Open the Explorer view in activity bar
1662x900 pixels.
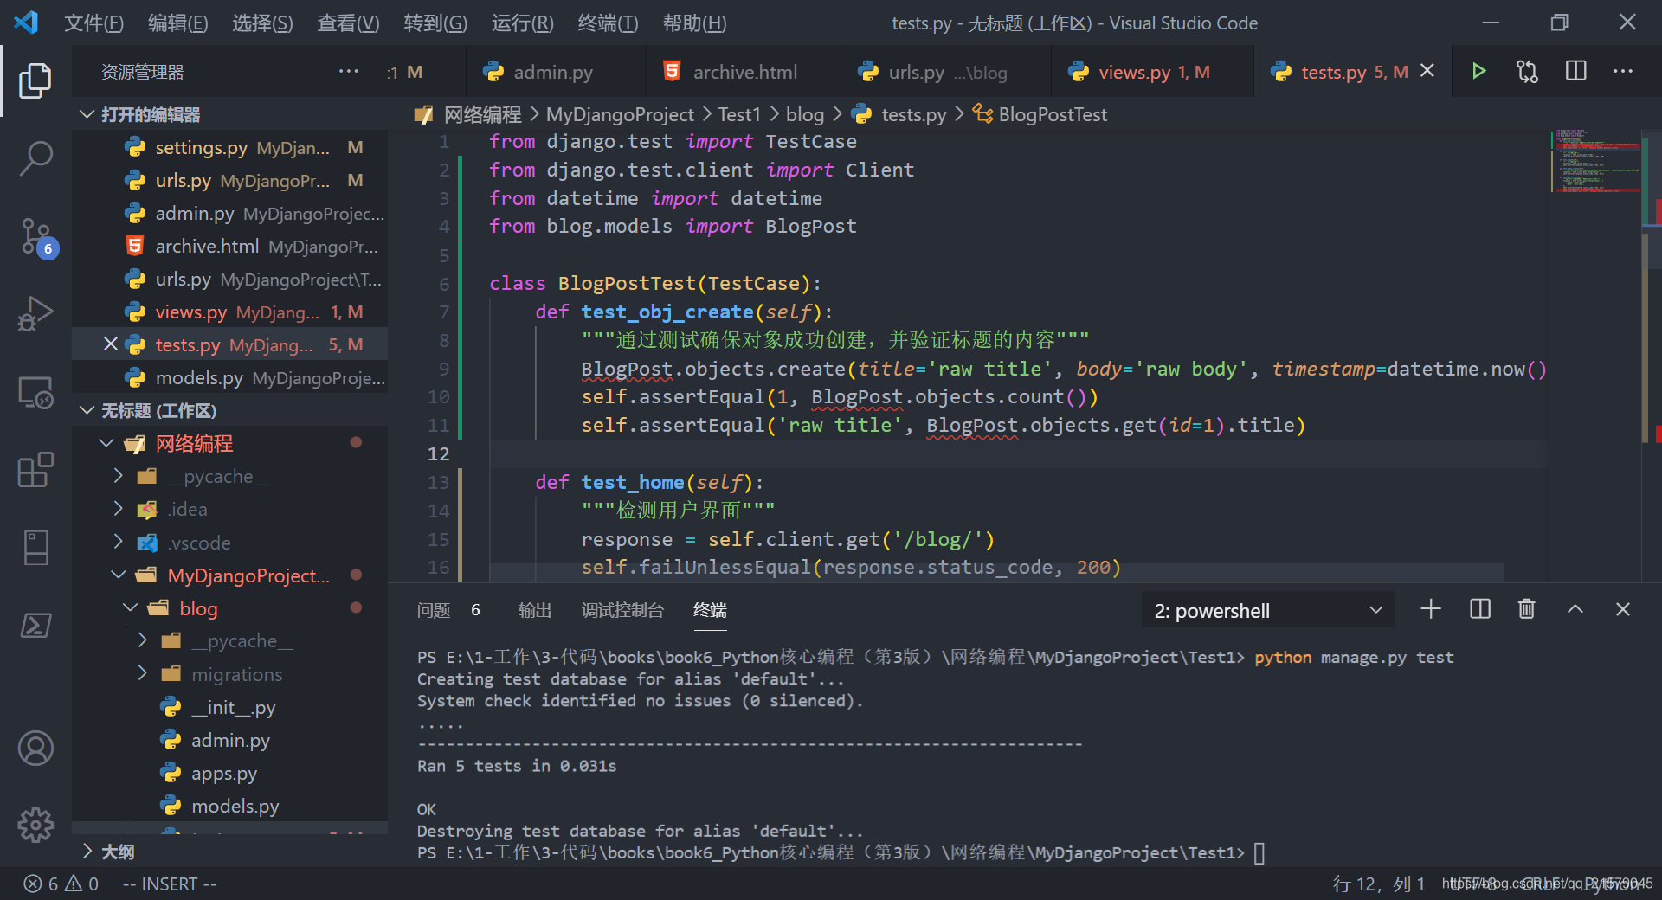[35, 80]
